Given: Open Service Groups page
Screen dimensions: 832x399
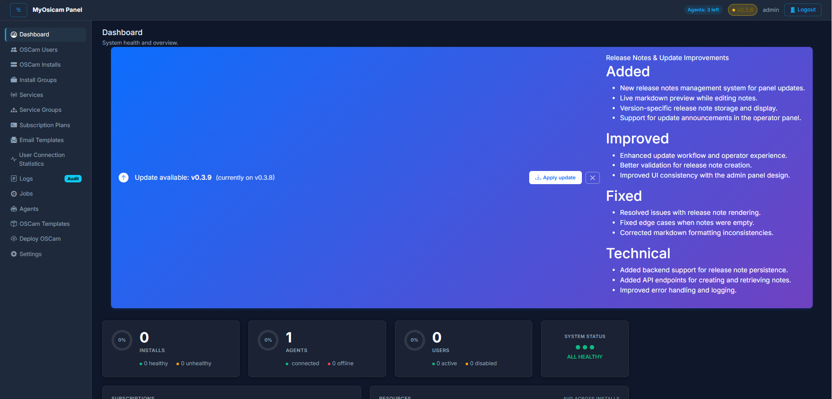Looking at the screenshot, I should point(46,110).
